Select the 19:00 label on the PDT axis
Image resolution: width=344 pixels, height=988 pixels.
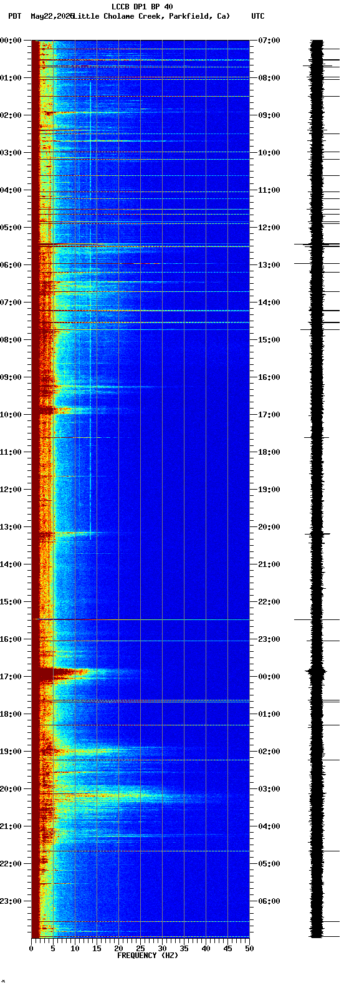11,752
